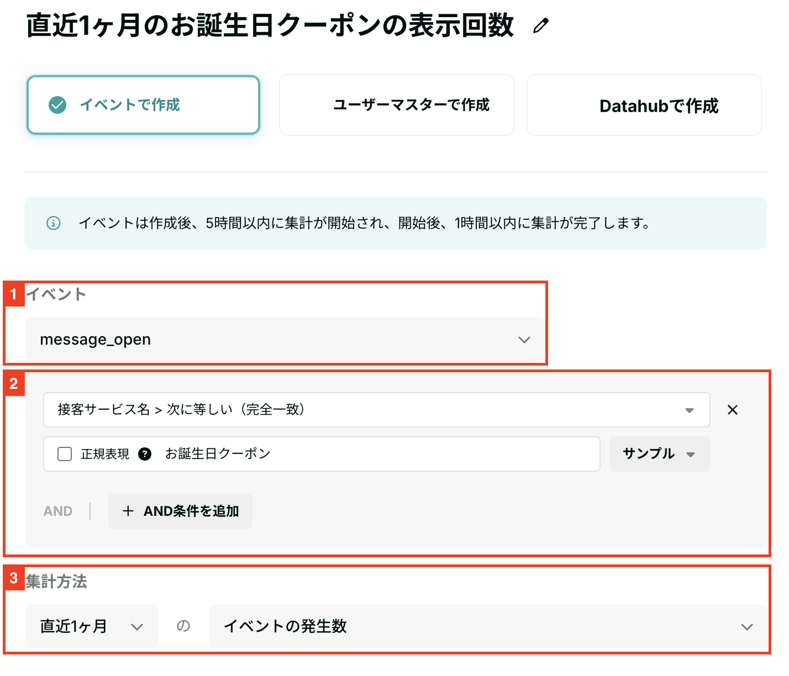Click the page title 直近1ヶ月のお誕生日クーポンの表示回数
Image resolution: width=789 pixels, height=676 pixels.
pos(270,25)
